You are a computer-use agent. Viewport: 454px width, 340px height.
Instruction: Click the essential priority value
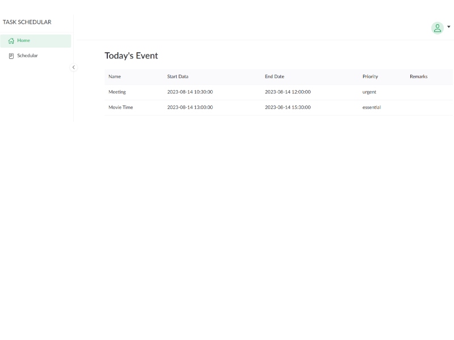372,107
